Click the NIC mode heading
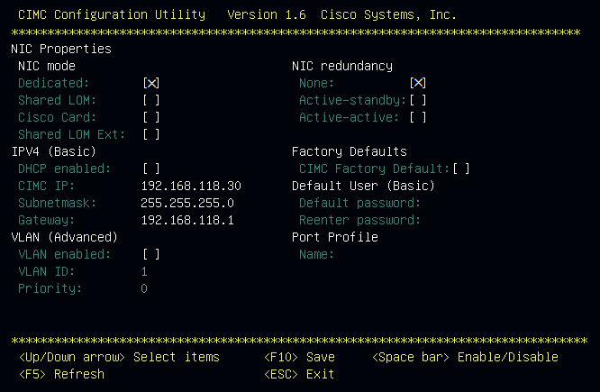600x392 pixels. click(47, 66)
